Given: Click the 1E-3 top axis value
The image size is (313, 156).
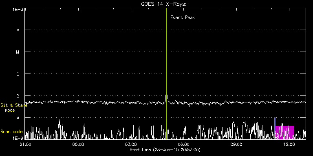Looking at the screenshot, I should coord(18,9).
